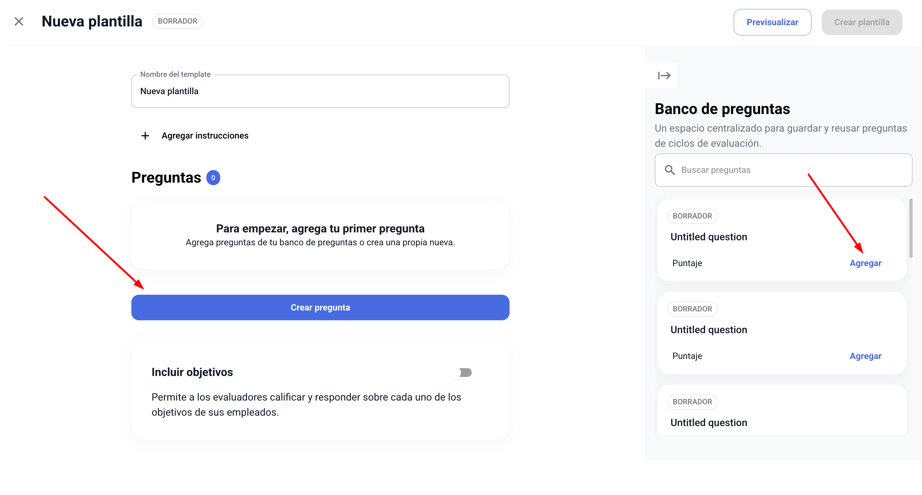Add the second Untitled question via Agregar
Screen dimensions: 922x495
(865, 356)
